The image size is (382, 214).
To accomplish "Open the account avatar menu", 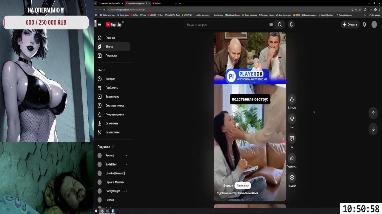I will tap(374, 25).
